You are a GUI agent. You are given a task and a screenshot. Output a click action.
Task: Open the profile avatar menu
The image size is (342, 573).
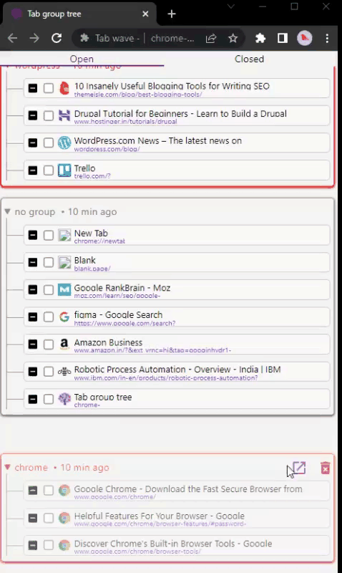point(304,38)
